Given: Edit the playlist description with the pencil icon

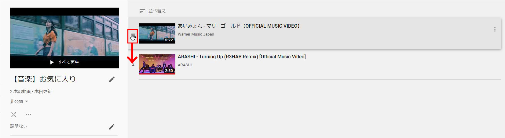Looking at the screenshot, I should coord(112,127).
